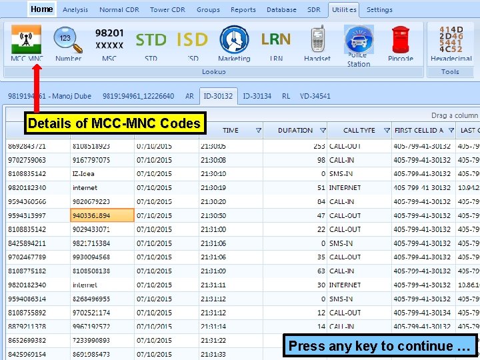Click the Drag a column group panel

[x=243, y=115]
